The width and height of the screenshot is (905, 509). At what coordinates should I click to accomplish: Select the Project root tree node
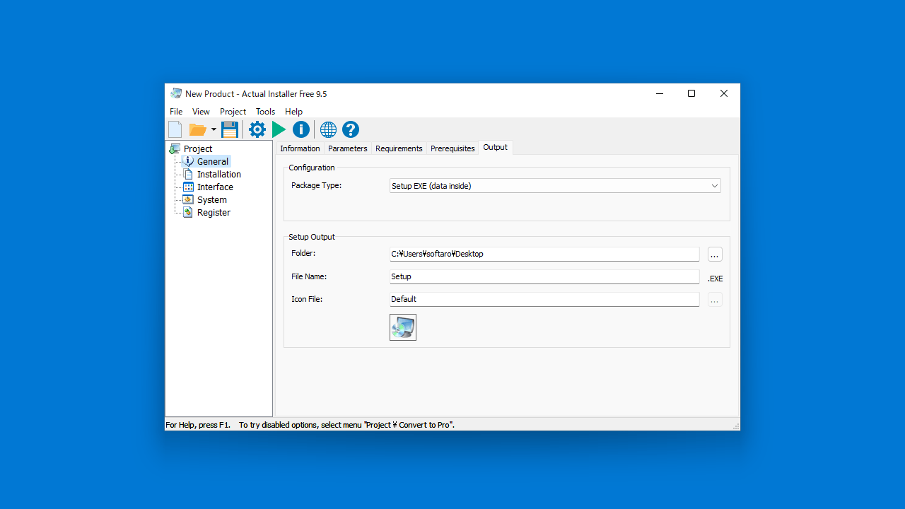coord(197,149)
